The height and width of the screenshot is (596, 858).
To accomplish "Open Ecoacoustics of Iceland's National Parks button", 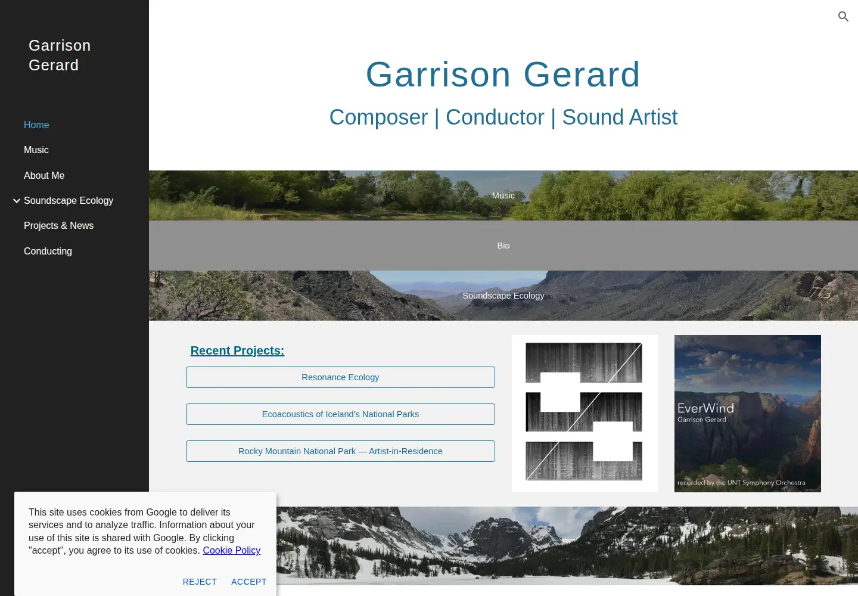I will point(340,414).
